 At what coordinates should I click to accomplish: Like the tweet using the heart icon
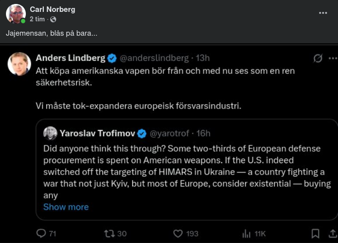(177, 233)
